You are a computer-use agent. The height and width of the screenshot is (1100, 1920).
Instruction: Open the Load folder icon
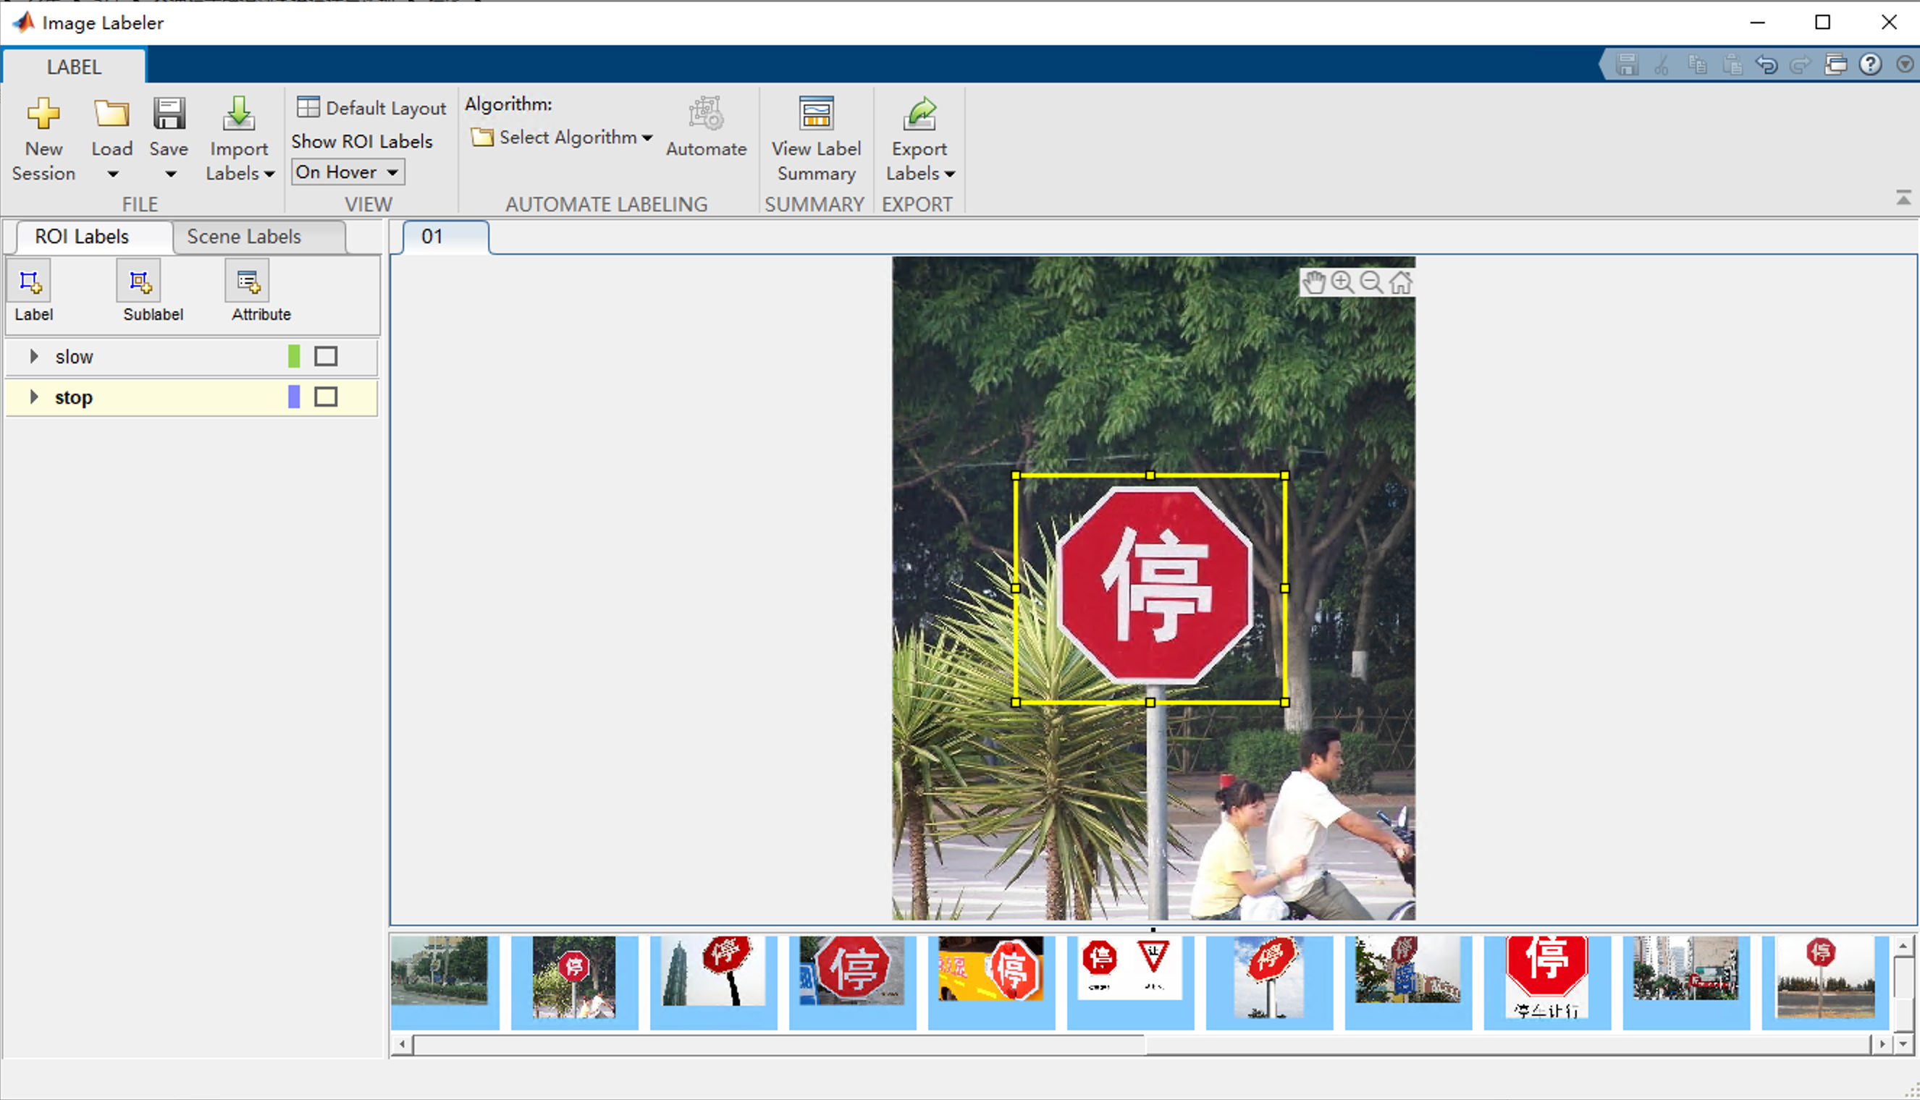click(111, 114)
